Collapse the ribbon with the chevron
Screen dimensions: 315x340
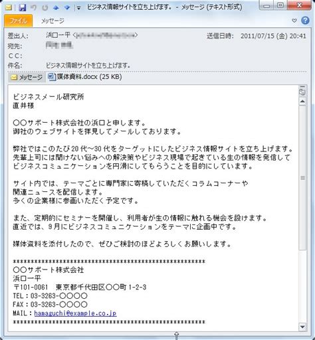tap(294, 21)
